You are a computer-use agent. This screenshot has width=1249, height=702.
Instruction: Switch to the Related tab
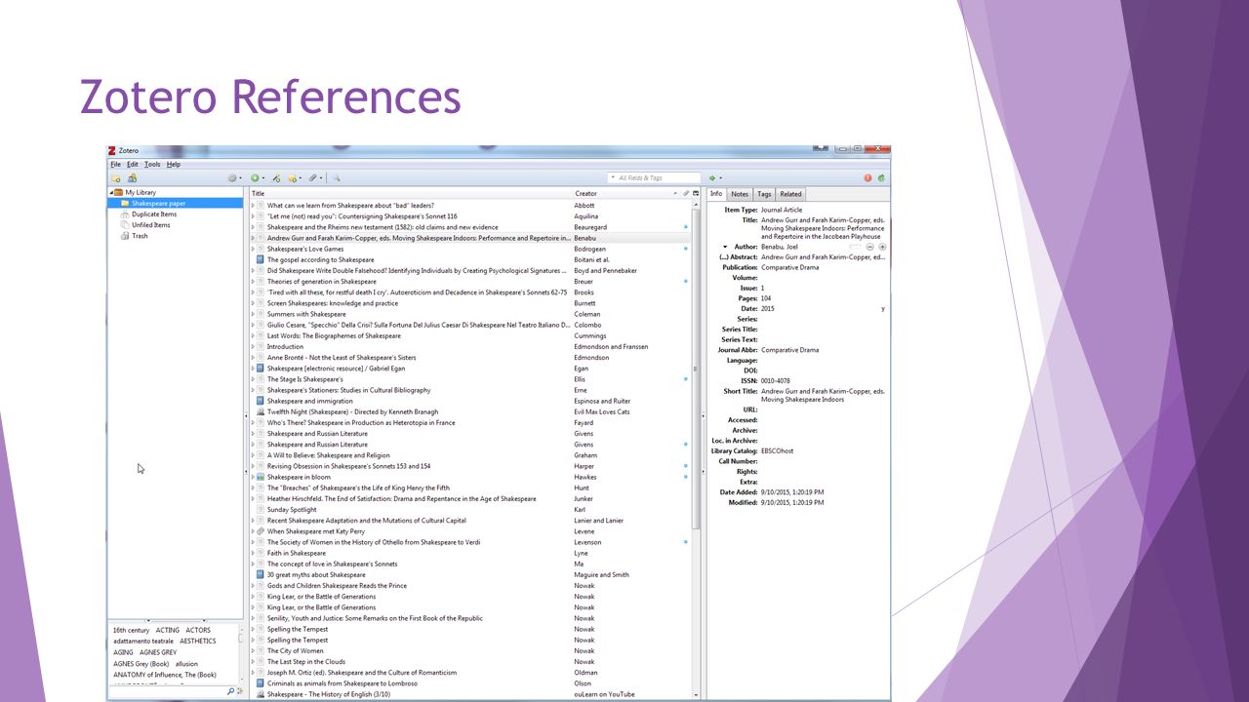click(x=790, y=194)
